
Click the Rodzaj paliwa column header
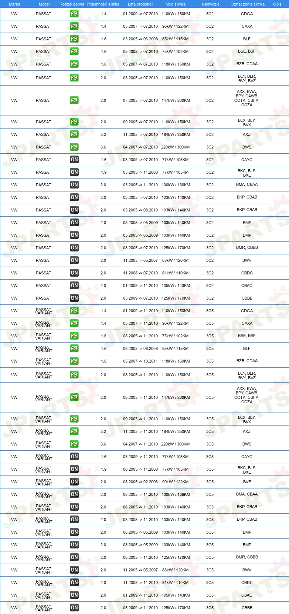click(x=72, y=4)
